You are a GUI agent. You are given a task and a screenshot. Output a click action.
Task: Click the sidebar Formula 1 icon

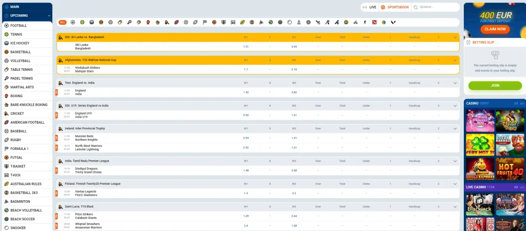coord(6,148)
